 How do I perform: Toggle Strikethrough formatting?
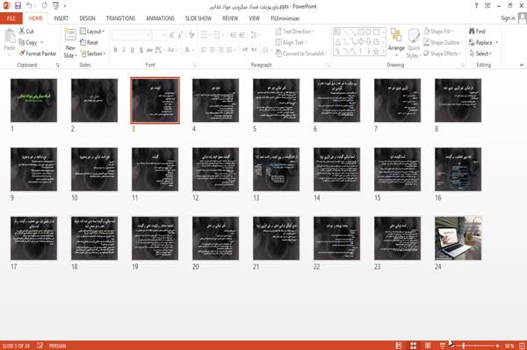click(149, 50)
